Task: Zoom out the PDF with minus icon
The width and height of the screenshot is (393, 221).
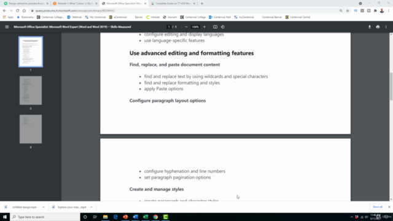Action: [186, 27]
